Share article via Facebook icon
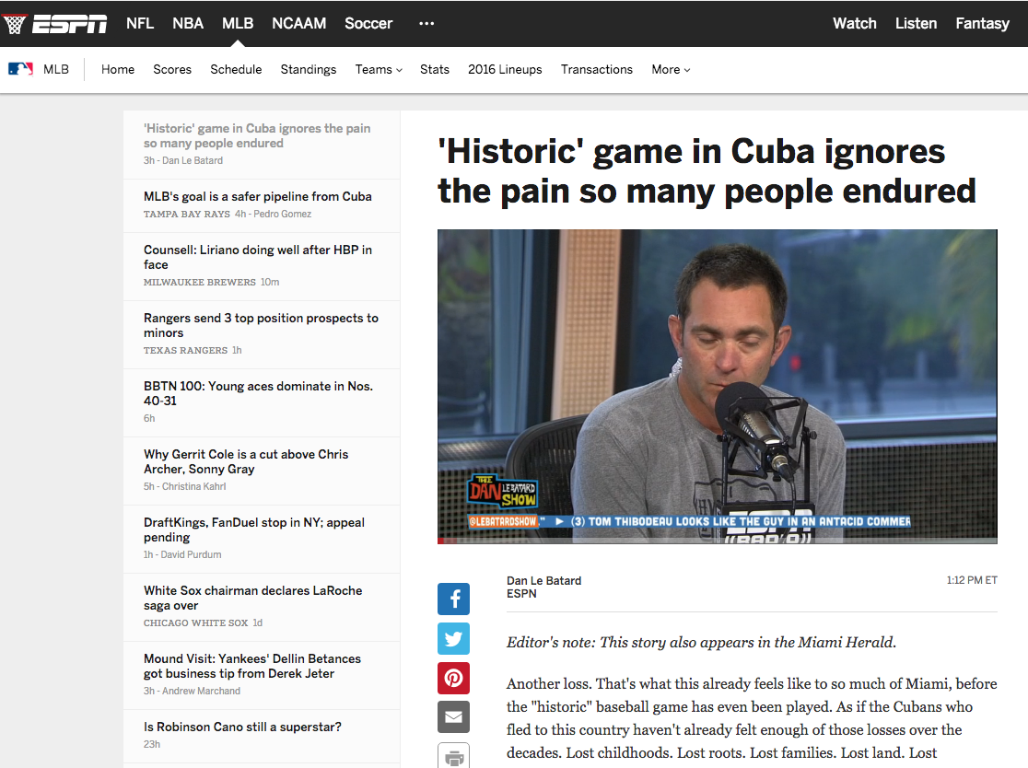 pyautogui.click(x=453, y=599)
